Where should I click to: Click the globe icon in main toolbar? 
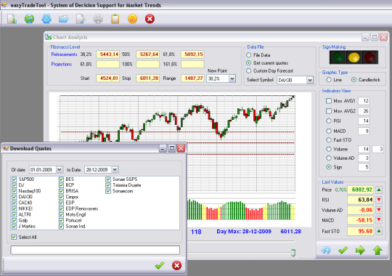pyautogui.click(x=29, y=19)
